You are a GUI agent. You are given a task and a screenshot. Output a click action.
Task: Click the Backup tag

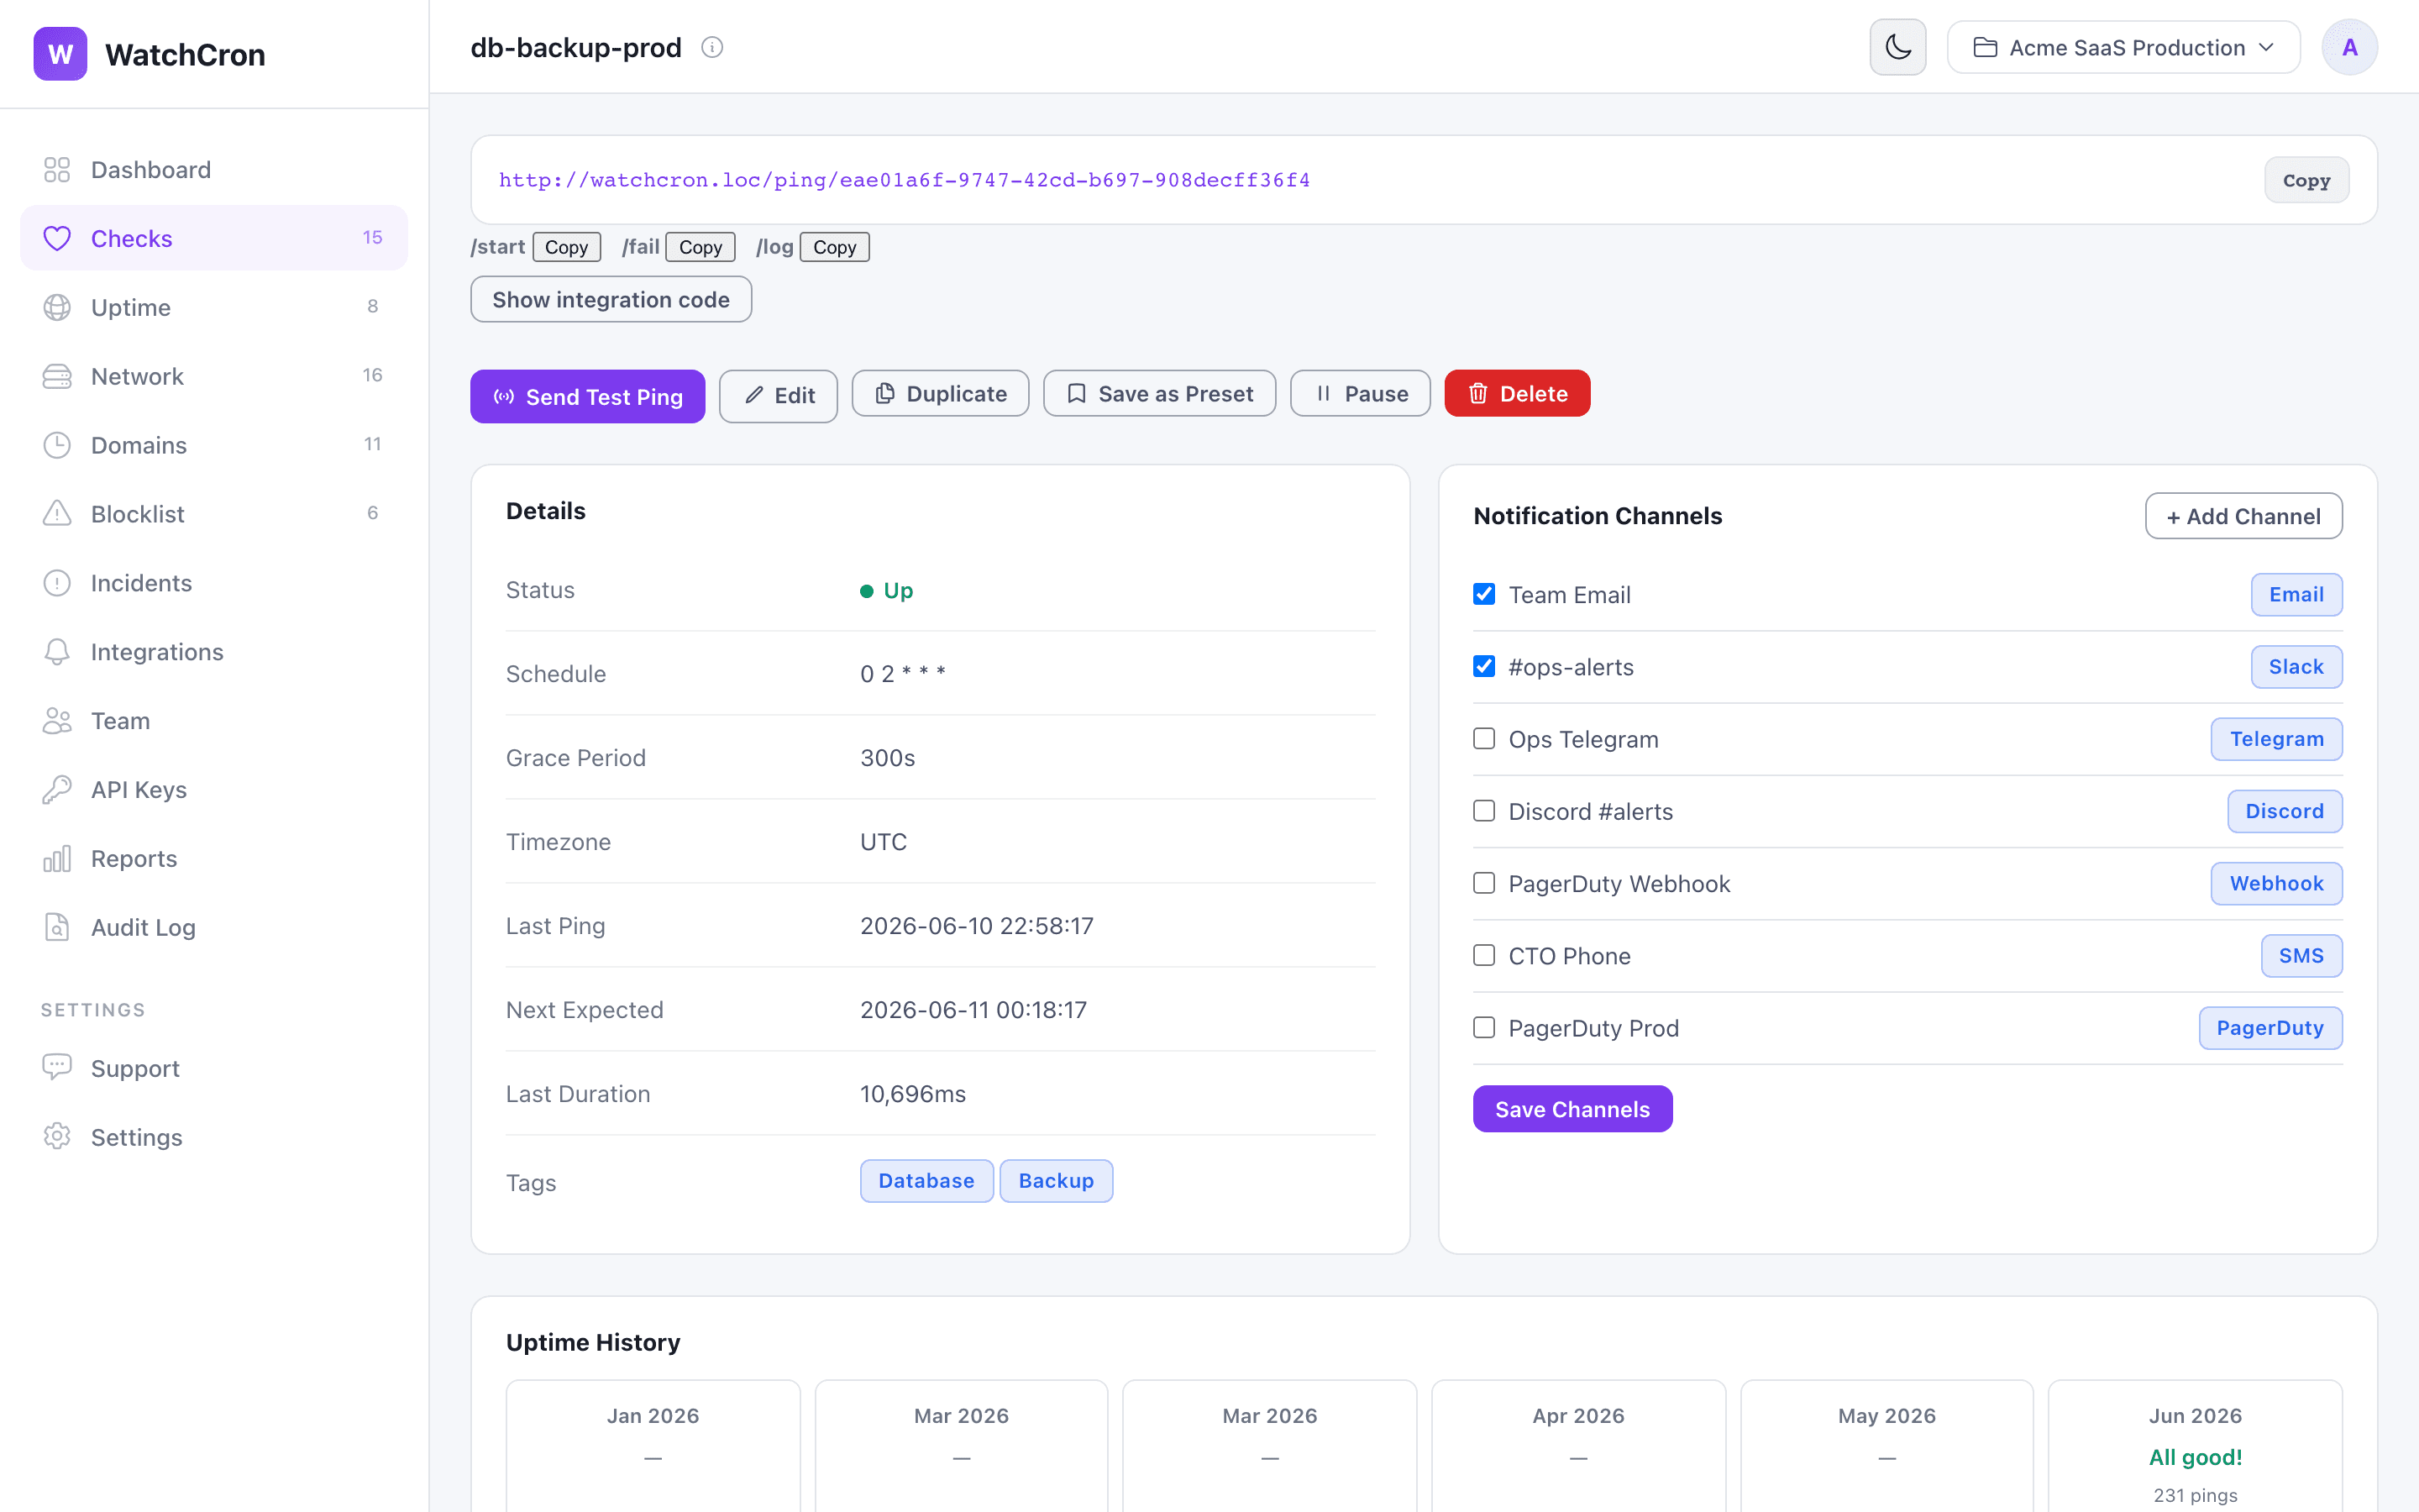pos(1056,1181)
